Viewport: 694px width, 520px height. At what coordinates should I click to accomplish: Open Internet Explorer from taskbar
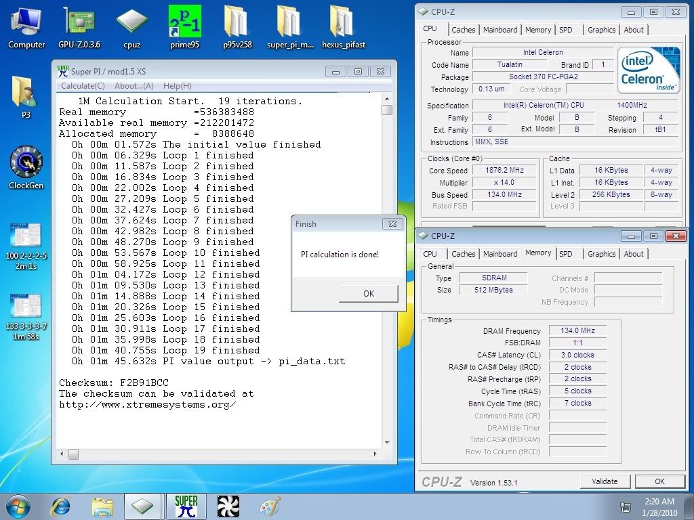[60, 506]
